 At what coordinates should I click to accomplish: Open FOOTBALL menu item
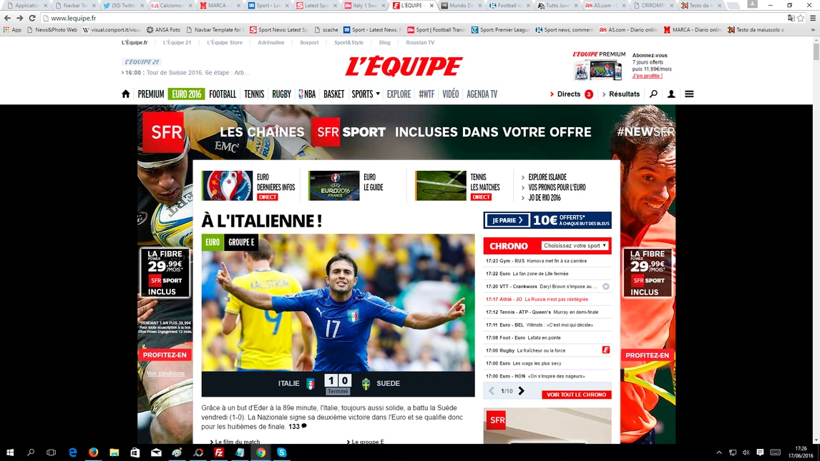pos(223,94)
